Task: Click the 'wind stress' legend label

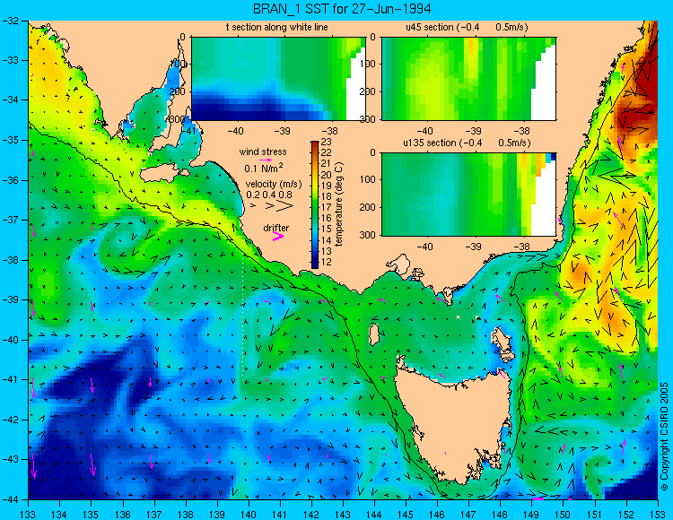Action: (x=263, y=152)
